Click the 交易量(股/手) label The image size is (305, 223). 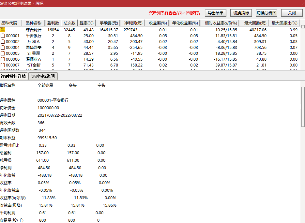pos(12,220)
